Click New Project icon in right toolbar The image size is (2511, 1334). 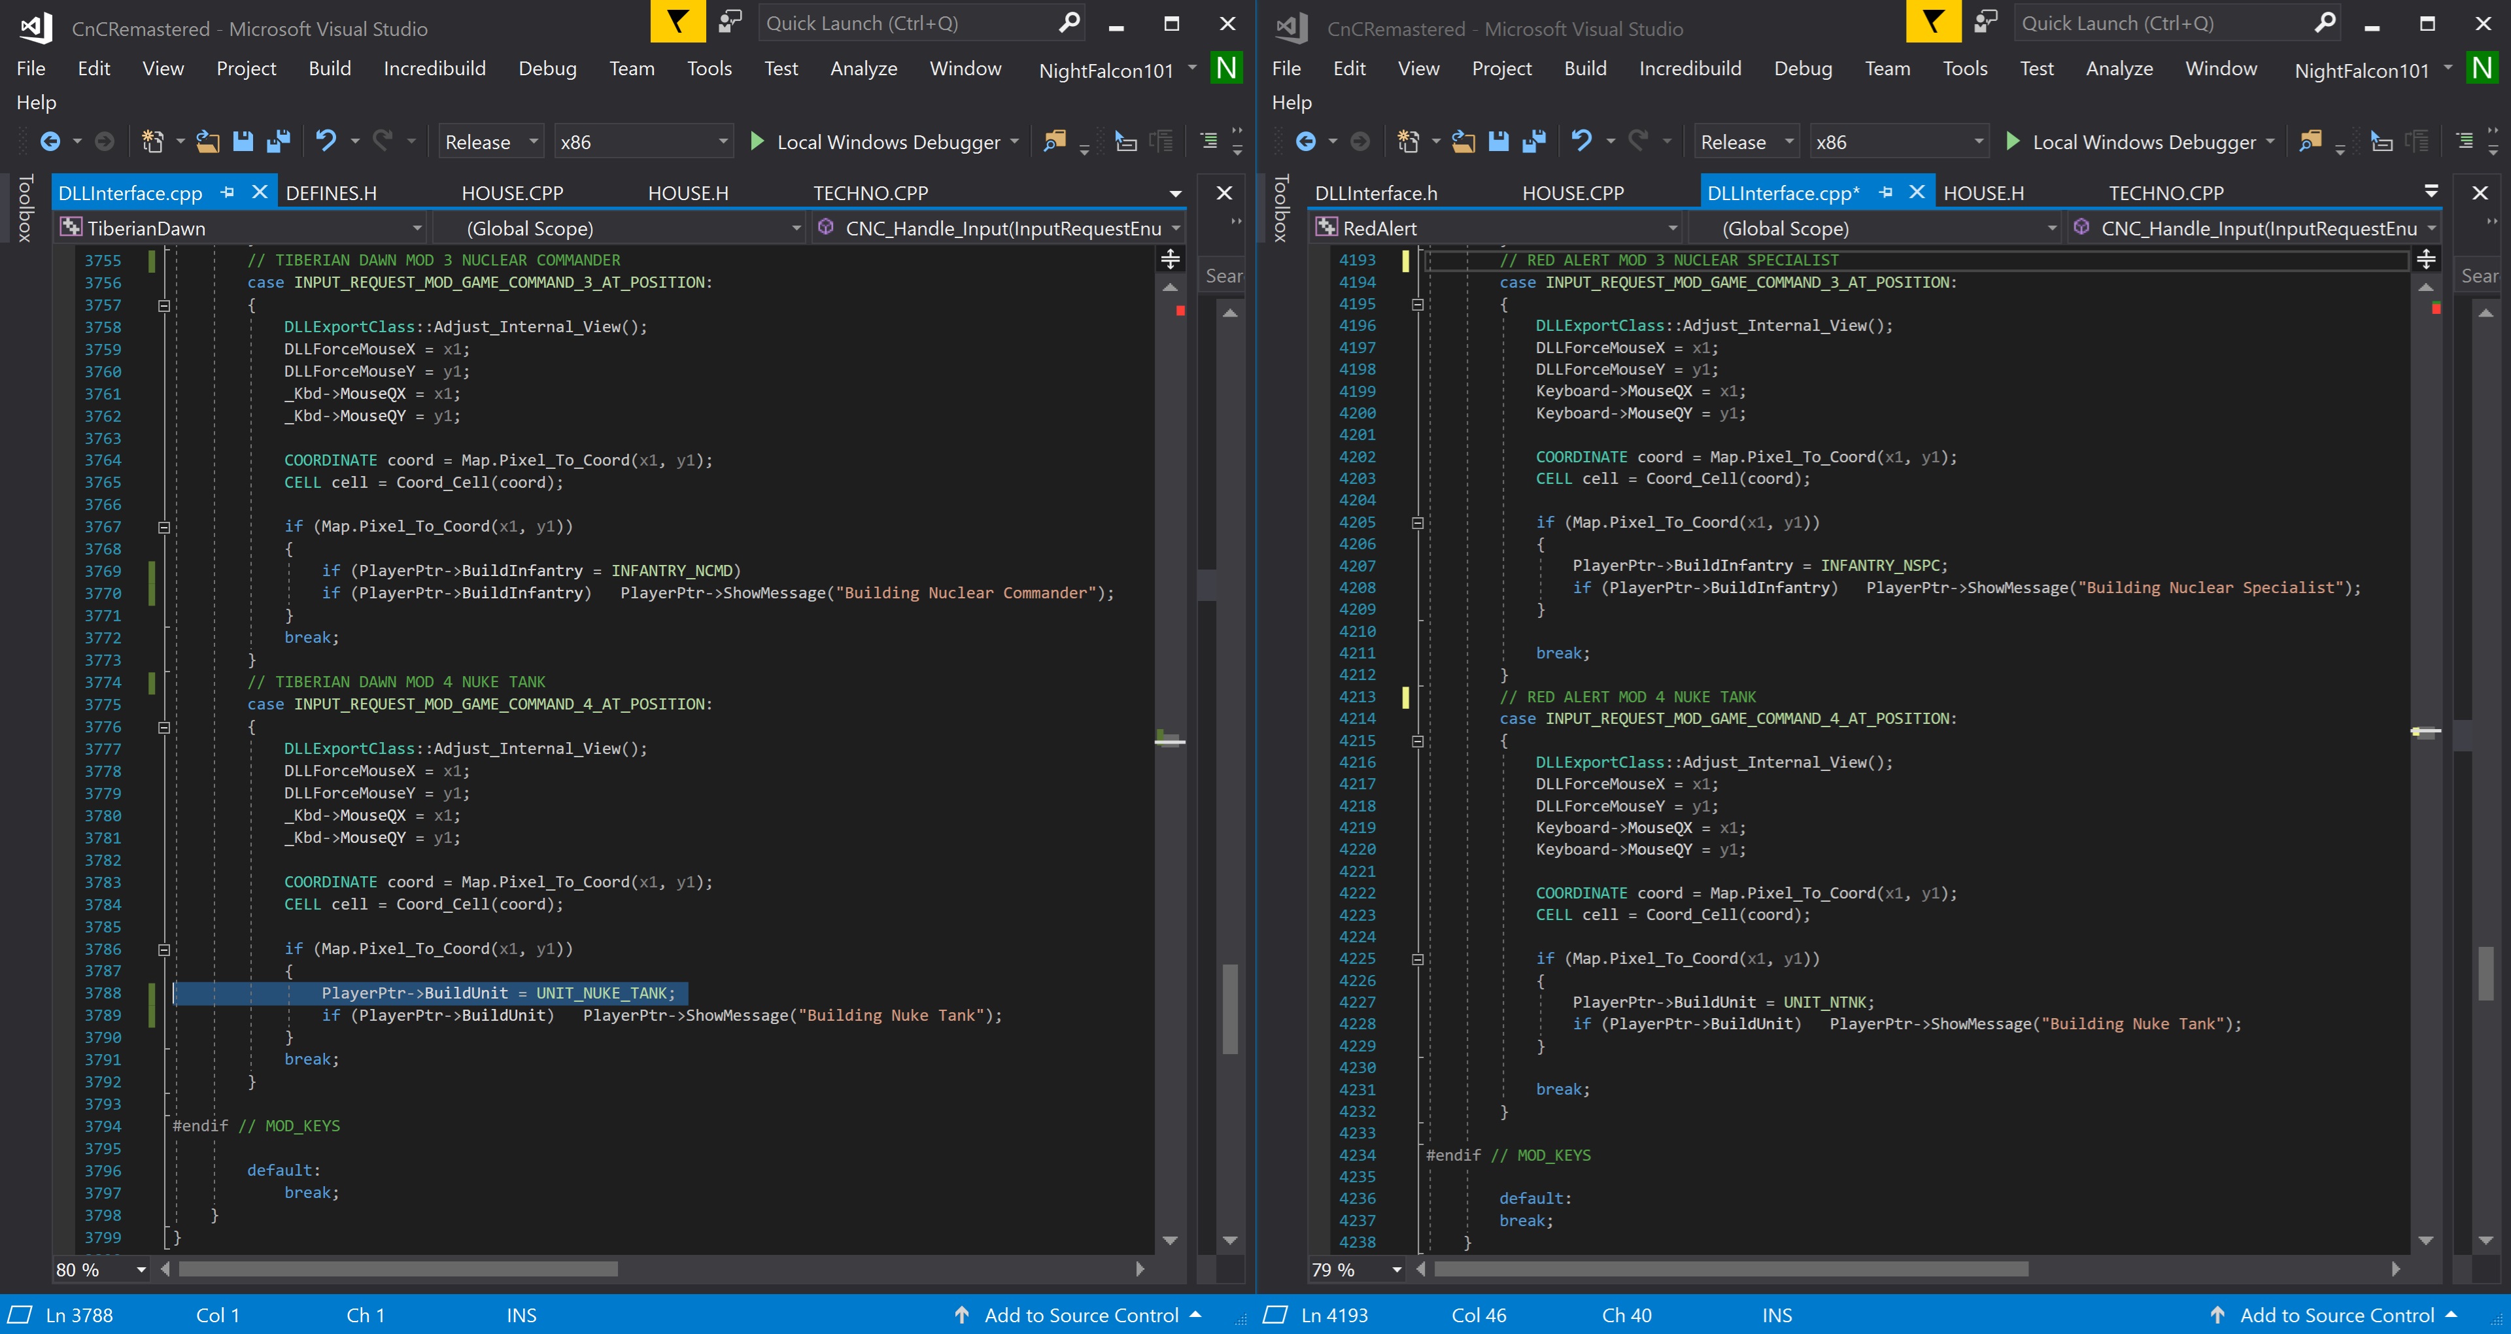pyautogui.click(x=1408, y=143)
